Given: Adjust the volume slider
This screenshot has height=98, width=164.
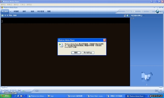Looking at the screenshot, I should pyautogui.click(x=25, y=91).
